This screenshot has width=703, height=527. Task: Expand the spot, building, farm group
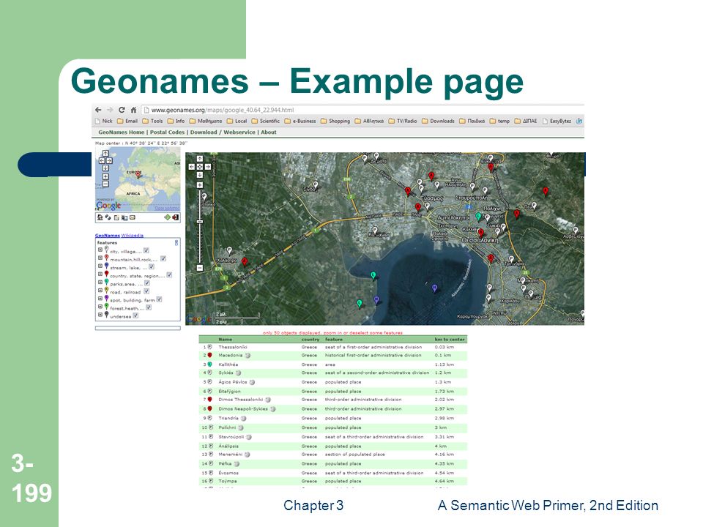coord(100,299)
